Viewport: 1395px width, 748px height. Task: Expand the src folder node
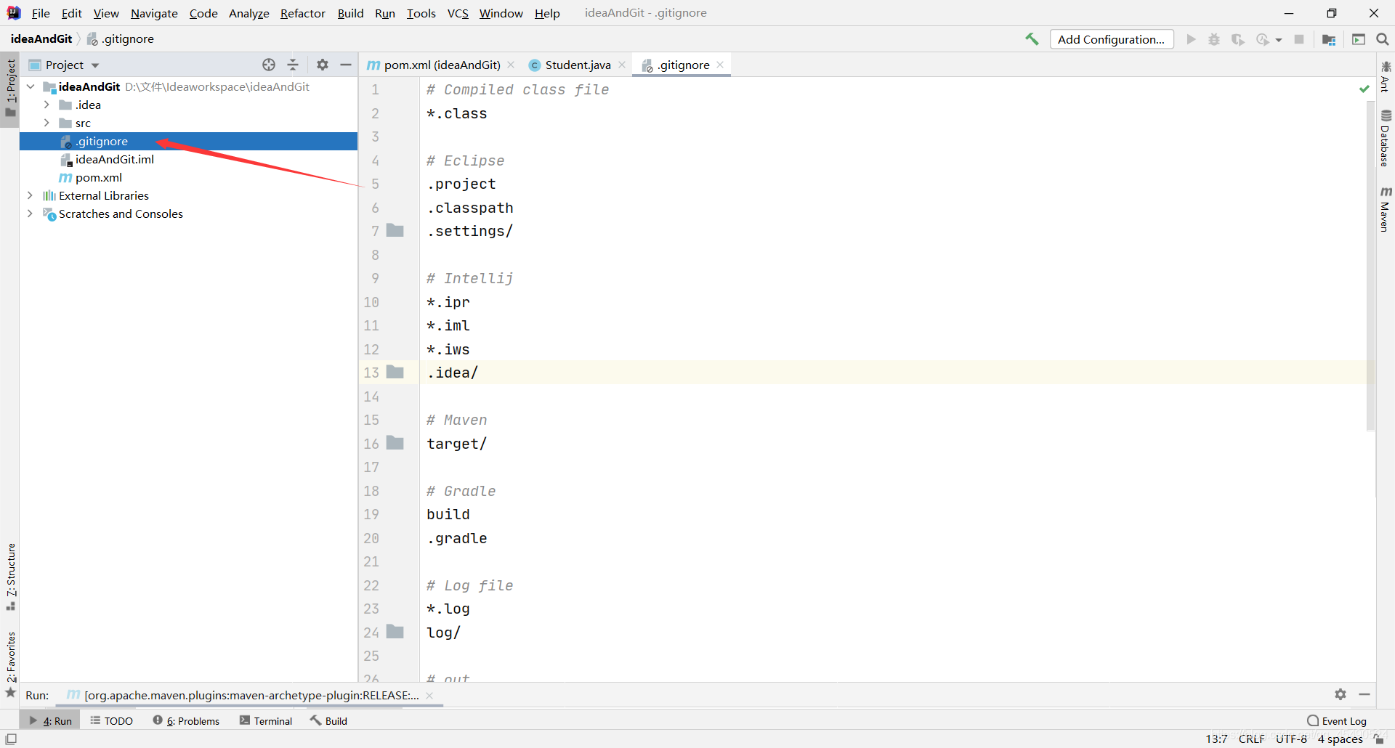[46, 123]
